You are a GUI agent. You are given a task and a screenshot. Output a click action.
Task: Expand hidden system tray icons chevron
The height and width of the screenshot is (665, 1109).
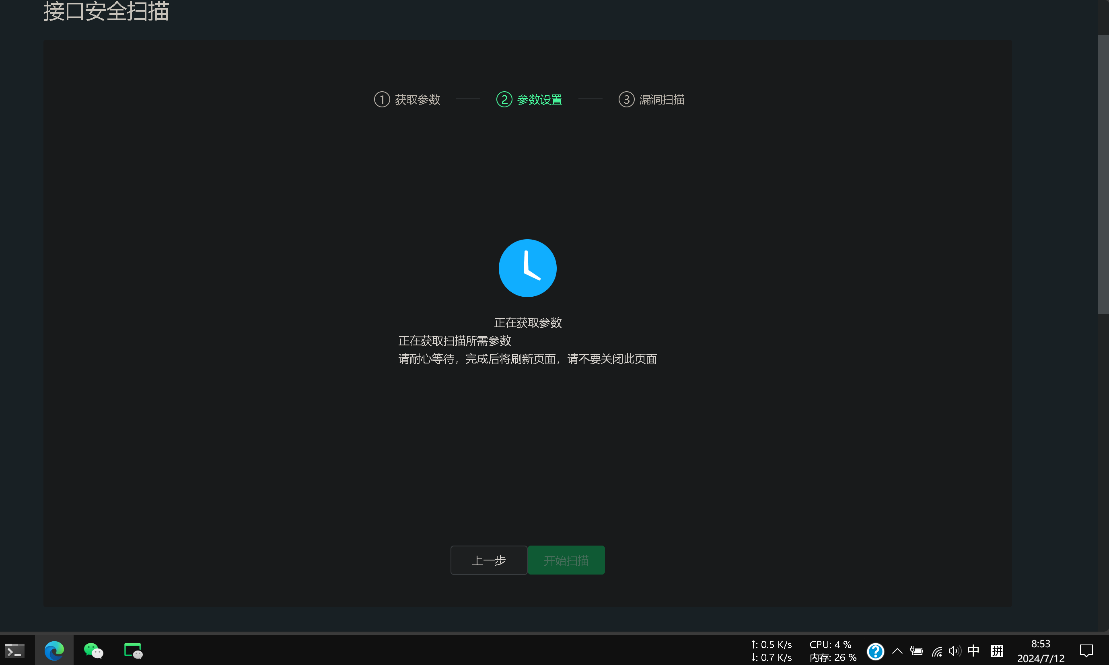(x=897, y=651)
